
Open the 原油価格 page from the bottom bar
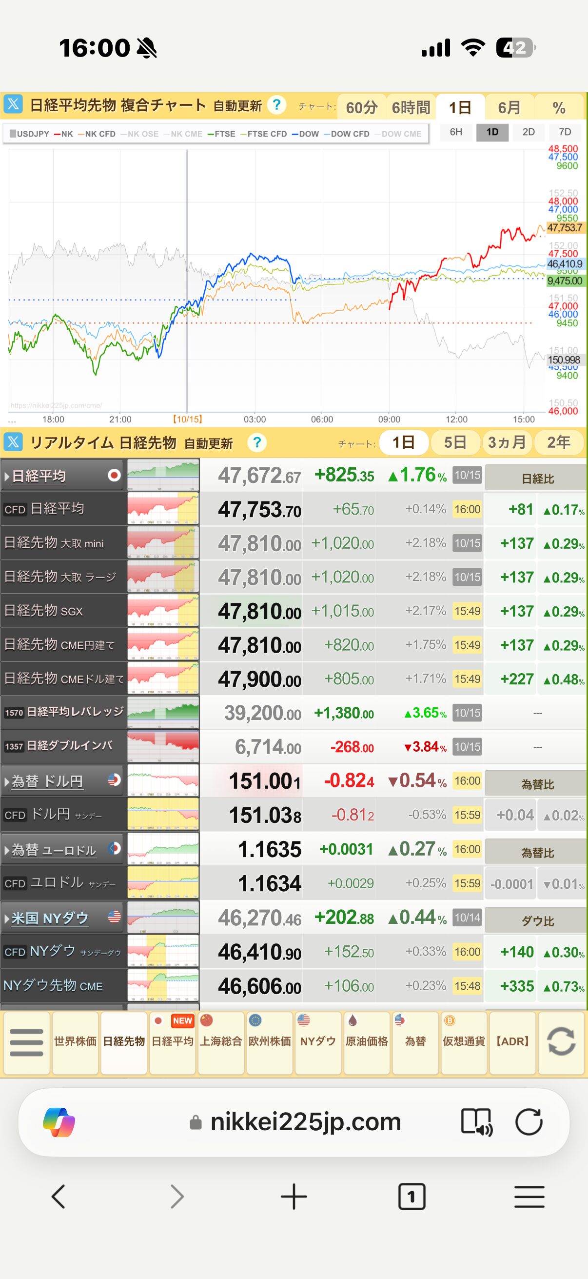(367, 1042)
